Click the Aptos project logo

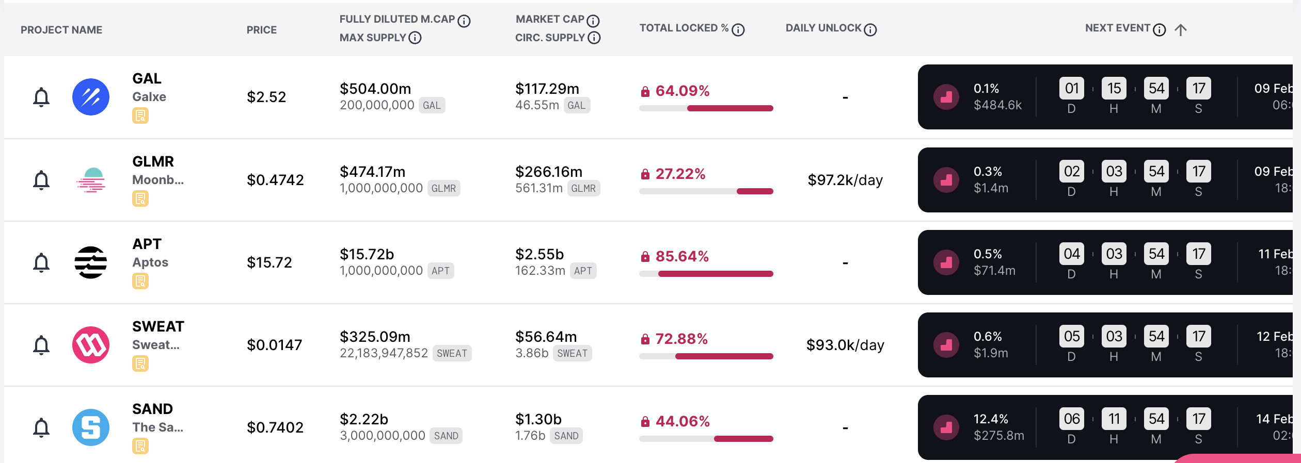tap(91, 262)
